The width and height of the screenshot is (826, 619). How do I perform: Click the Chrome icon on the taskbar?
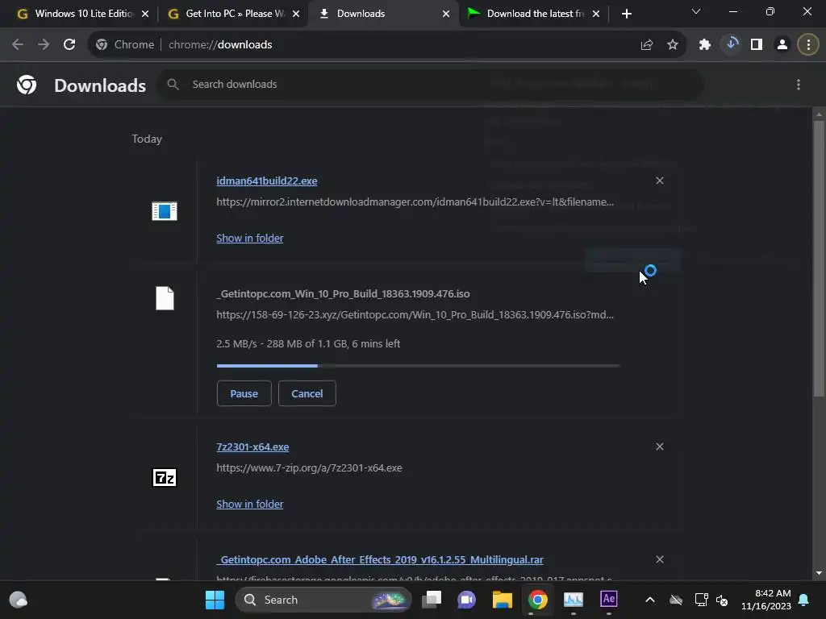(538, 600)
